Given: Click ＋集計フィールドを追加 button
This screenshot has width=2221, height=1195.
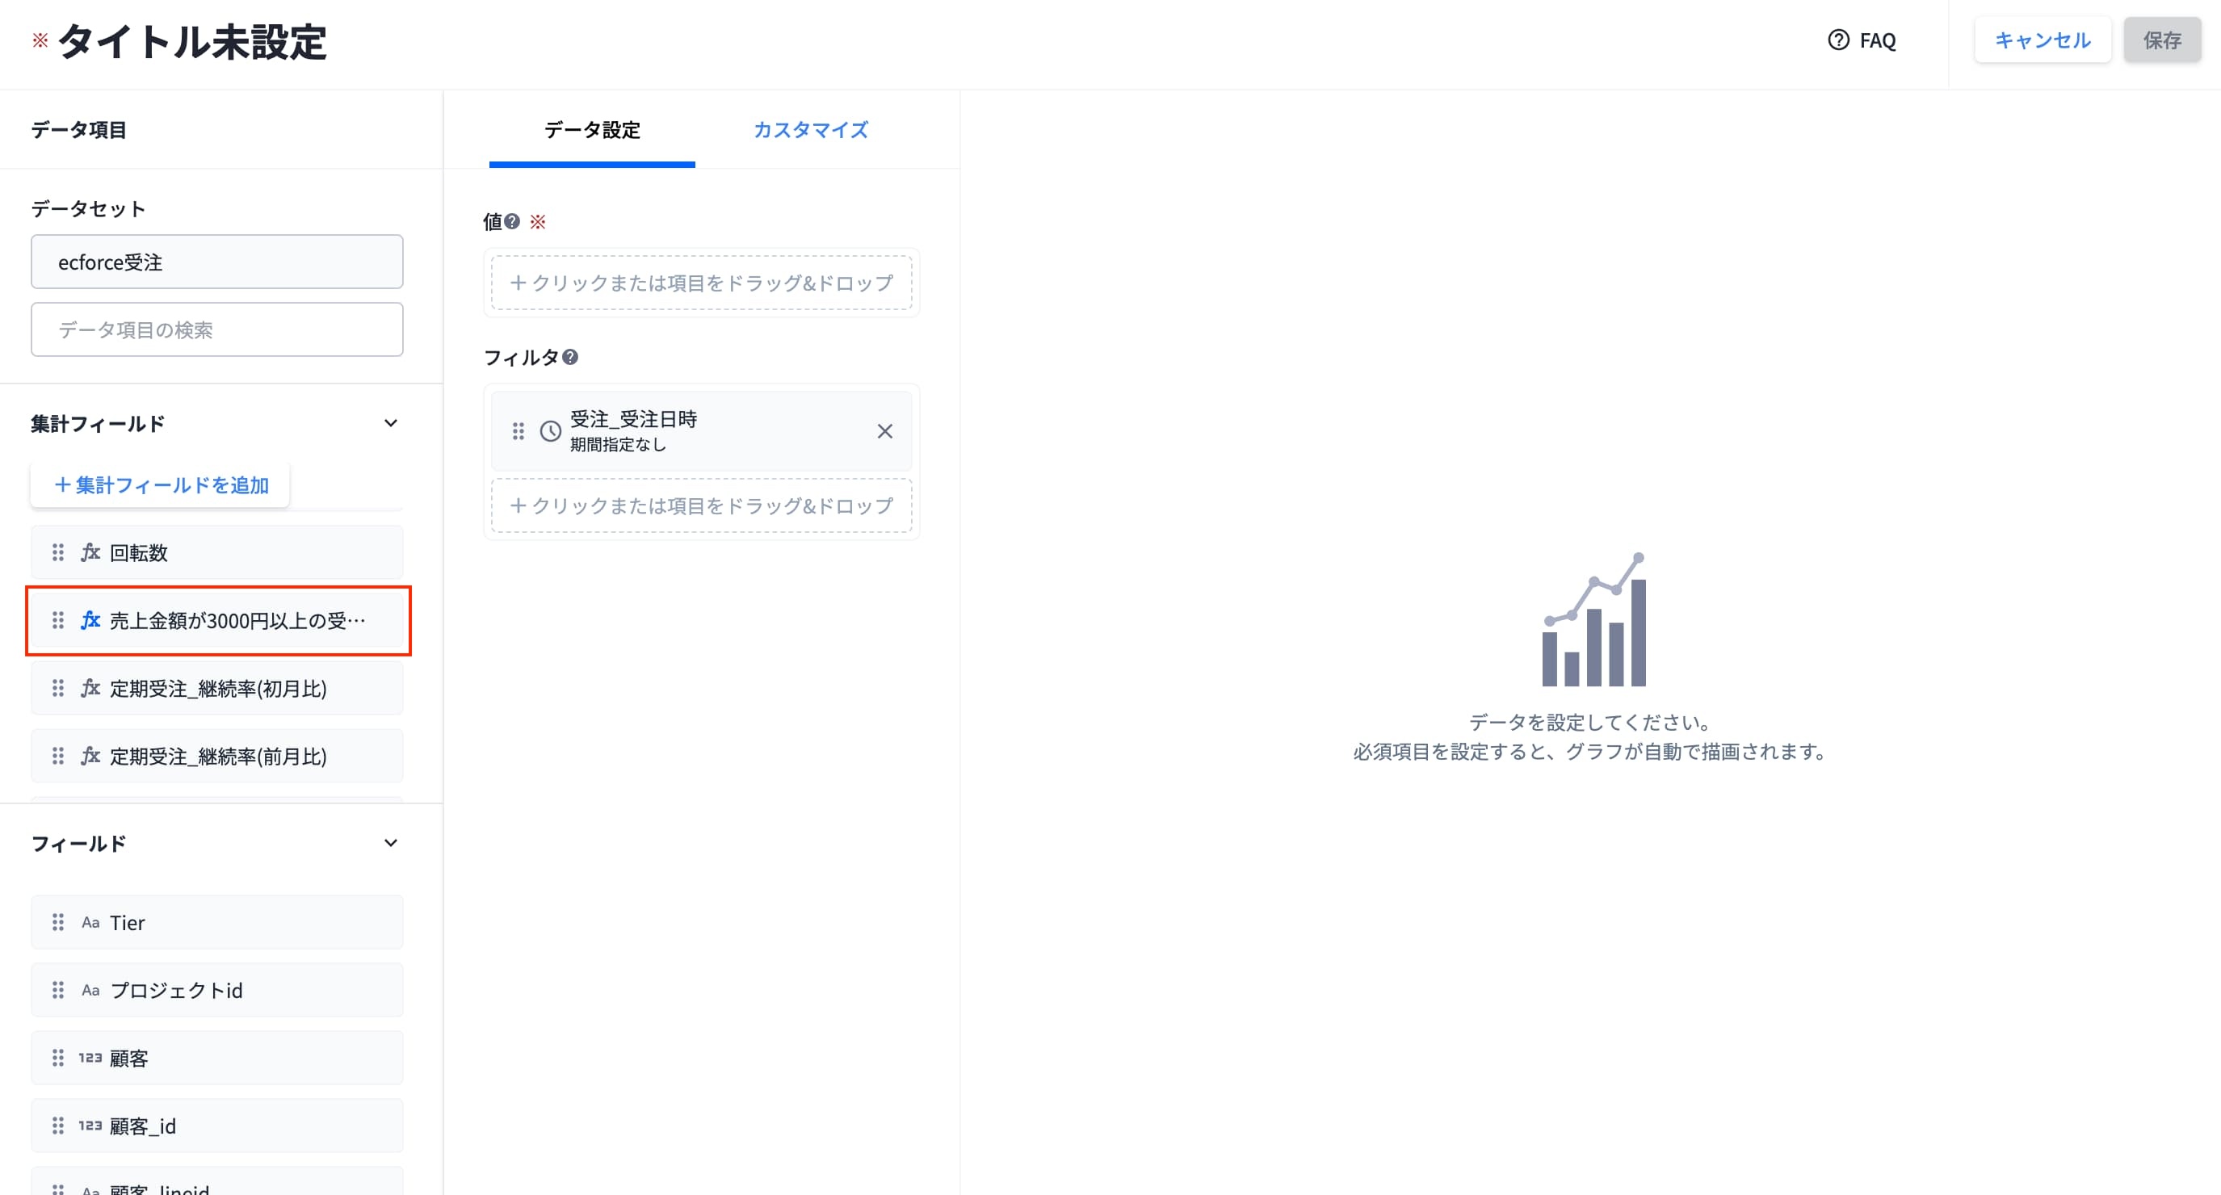Looking at the screenshot, I should click(x=161, y=485).
